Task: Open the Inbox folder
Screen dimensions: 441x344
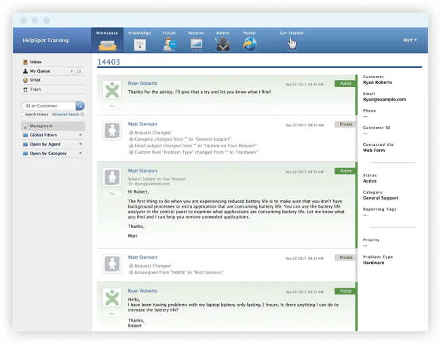Action: coord(35,62)
